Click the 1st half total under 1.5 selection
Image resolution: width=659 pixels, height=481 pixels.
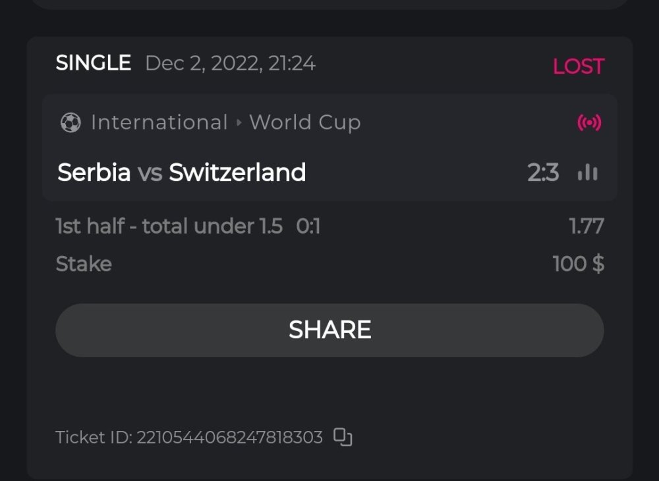[x=169, y=226]
